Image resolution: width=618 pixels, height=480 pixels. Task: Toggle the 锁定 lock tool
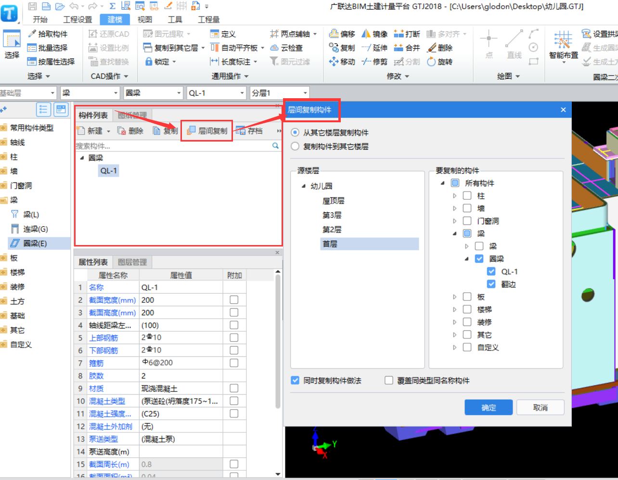pyautogui.click(x=160, y=62)
